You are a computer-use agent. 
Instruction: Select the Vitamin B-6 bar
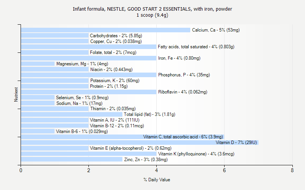(38, 131)
